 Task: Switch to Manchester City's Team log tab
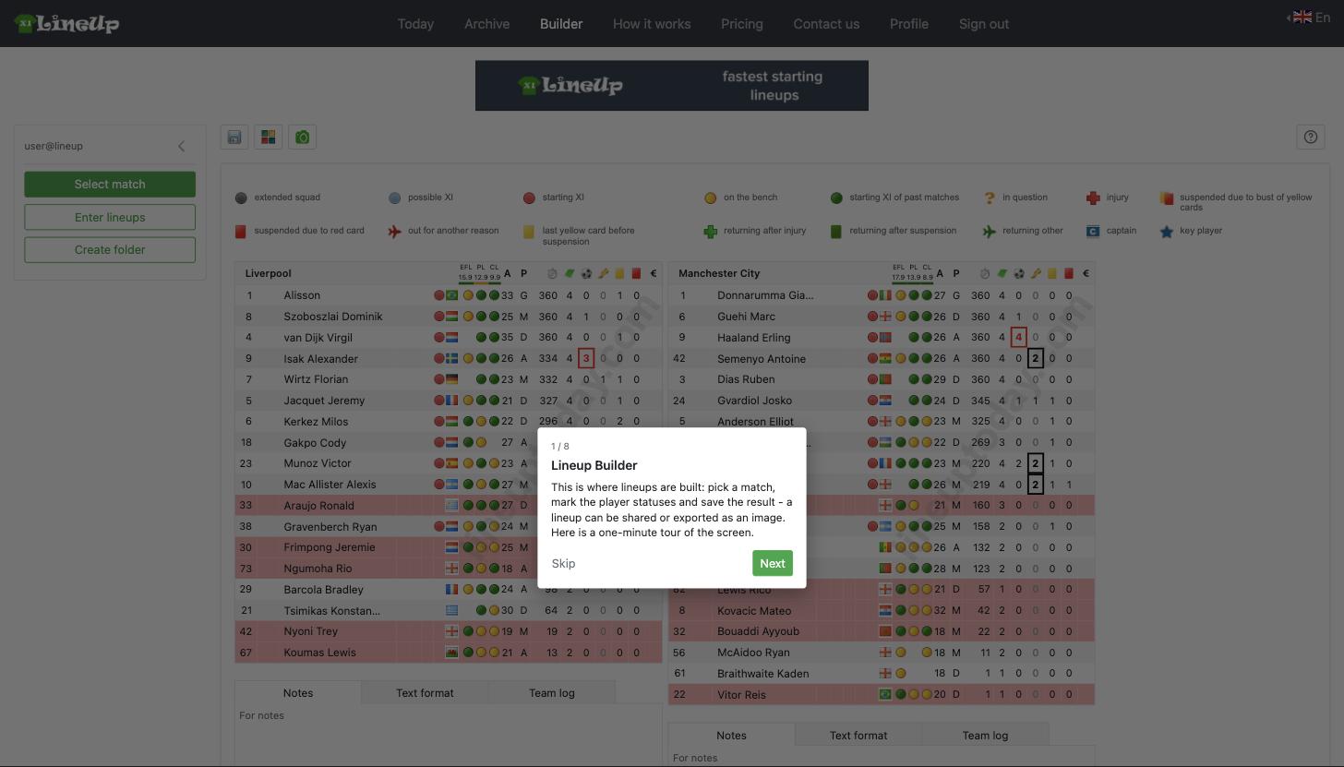tap(985, 736)
